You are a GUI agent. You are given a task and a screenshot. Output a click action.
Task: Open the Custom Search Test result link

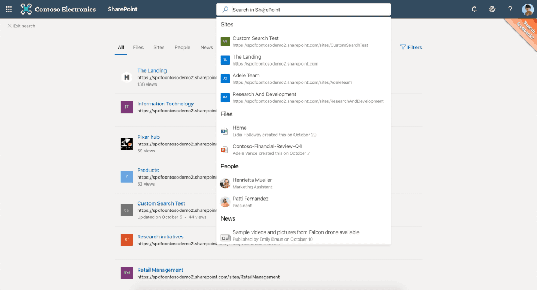coord(161,203)
